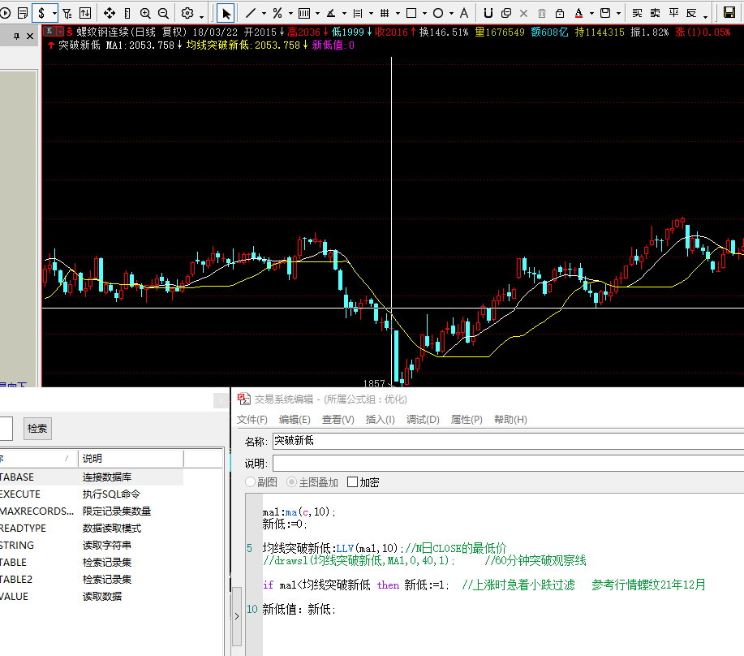Screen dimensions: 744x656
Task: Open dropdown arrow beside the gear icon
Action: (x=201, y=15)
